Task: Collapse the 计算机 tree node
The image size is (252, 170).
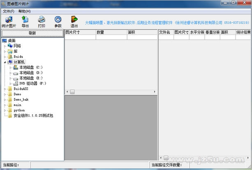Action: tap(5, 62)
